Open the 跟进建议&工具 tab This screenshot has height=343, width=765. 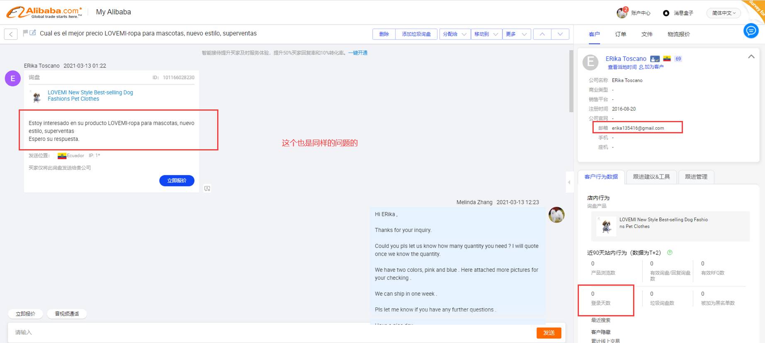click(651, 177)
